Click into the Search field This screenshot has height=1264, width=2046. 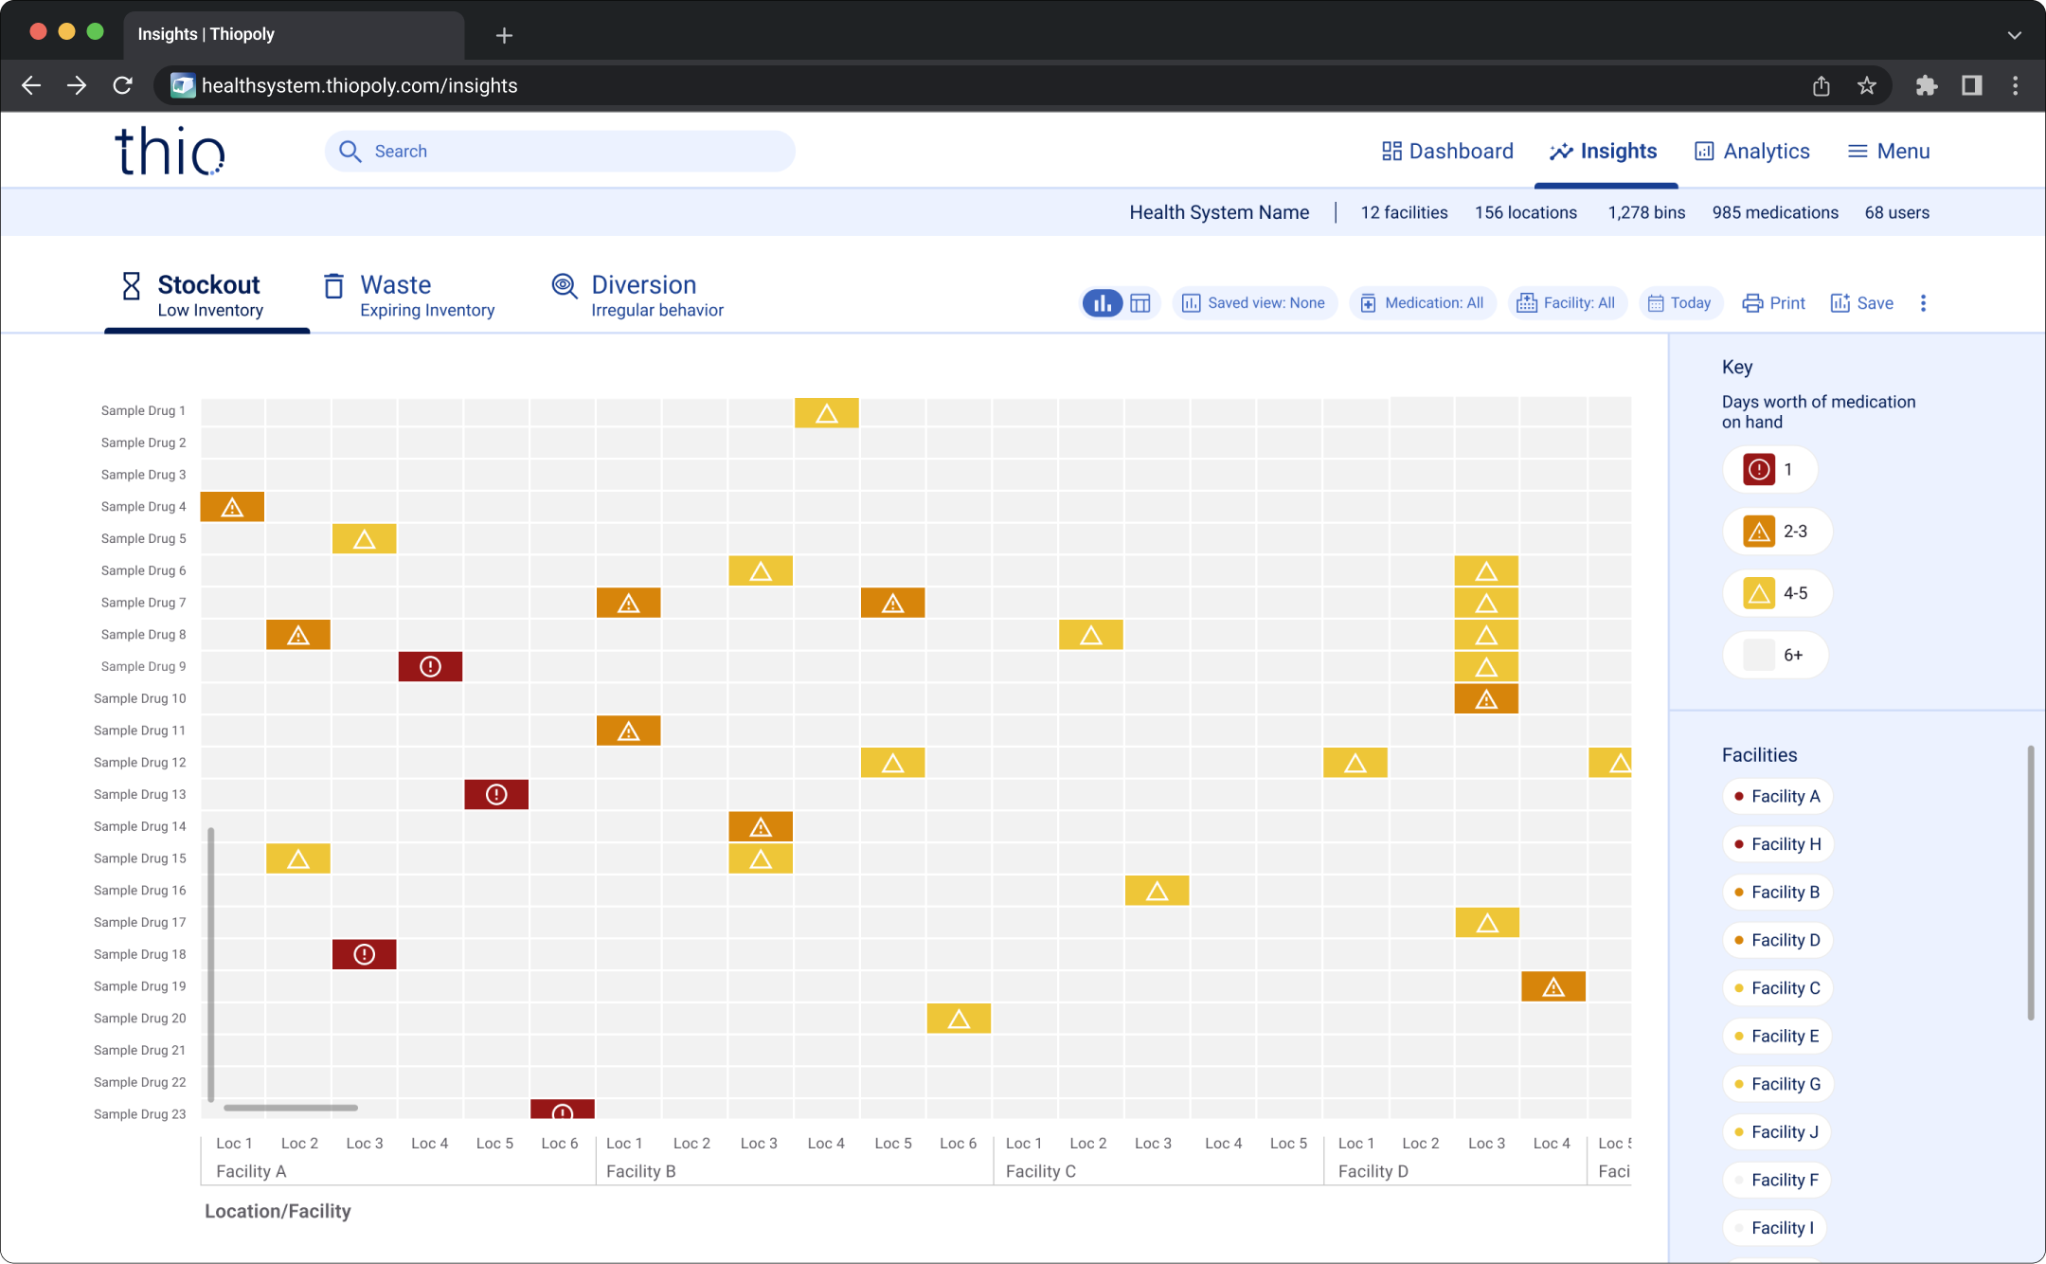tap(559, 152)
